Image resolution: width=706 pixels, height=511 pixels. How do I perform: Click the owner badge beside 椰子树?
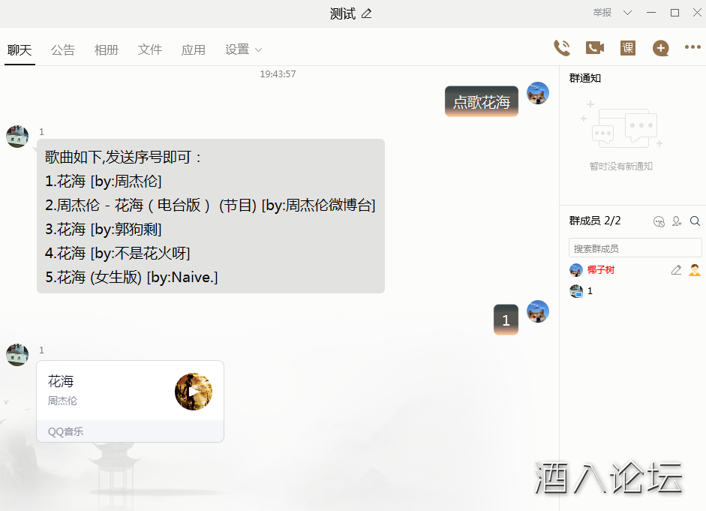tap(694, 269)
